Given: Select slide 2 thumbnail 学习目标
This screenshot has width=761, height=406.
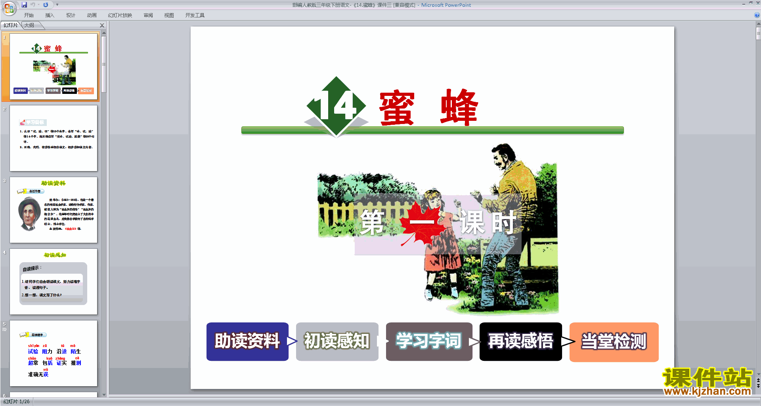Looking at the screenshot, I should 54,138.
